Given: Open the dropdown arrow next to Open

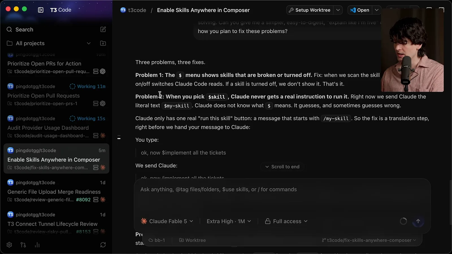Looking at the screenshot, I should (x=377, y=10).
